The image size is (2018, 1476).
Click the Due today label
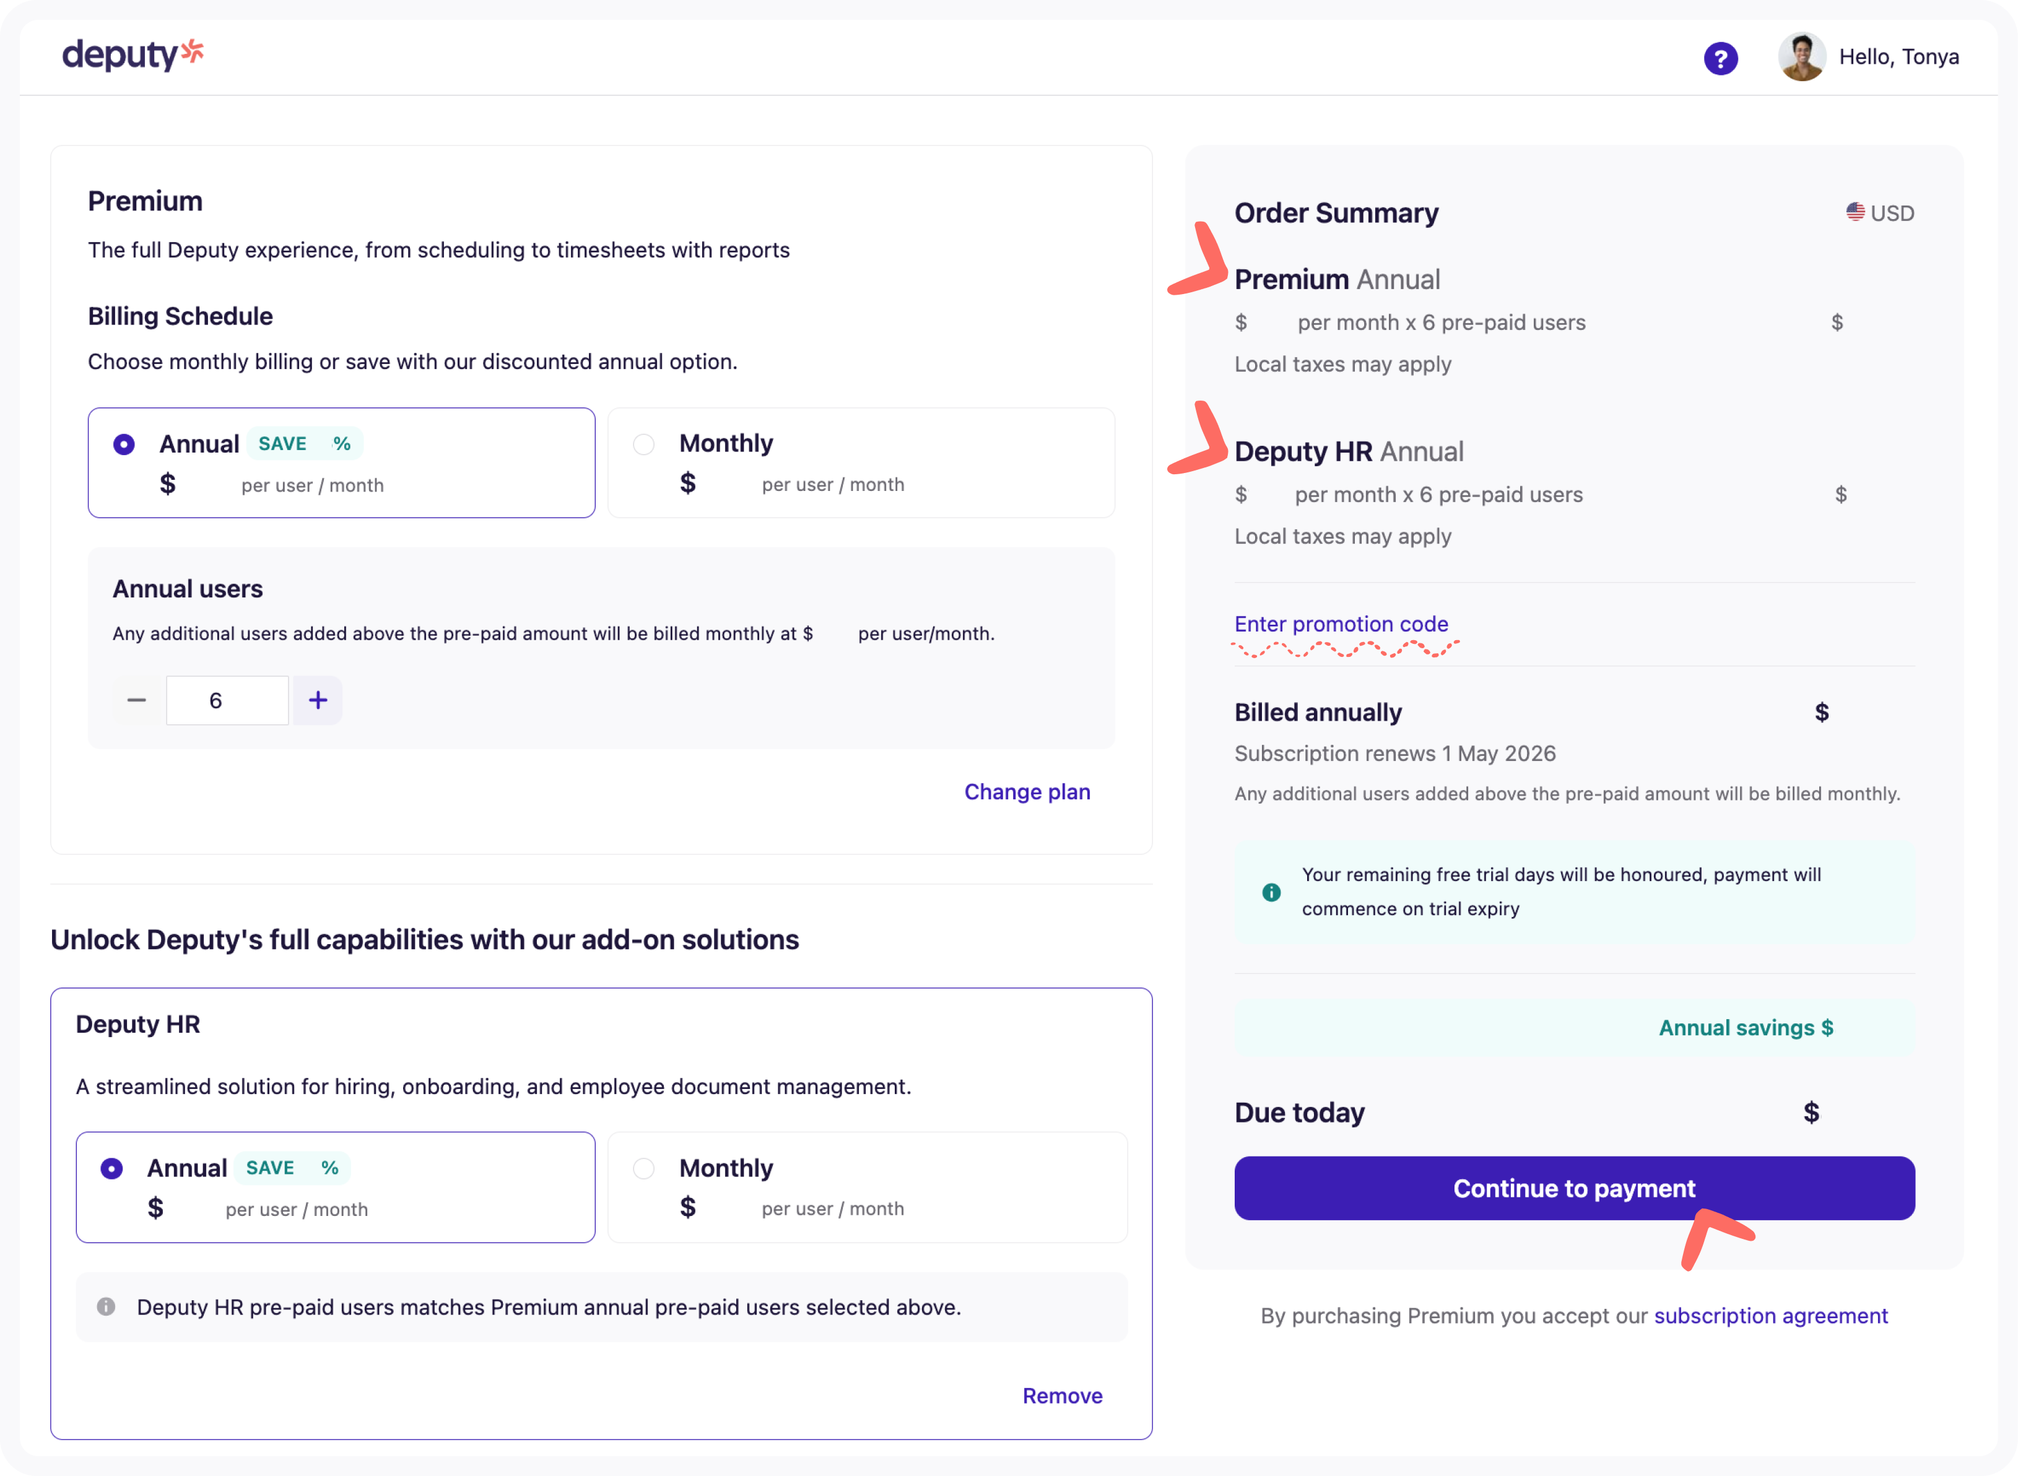tap(1299, 1113)
